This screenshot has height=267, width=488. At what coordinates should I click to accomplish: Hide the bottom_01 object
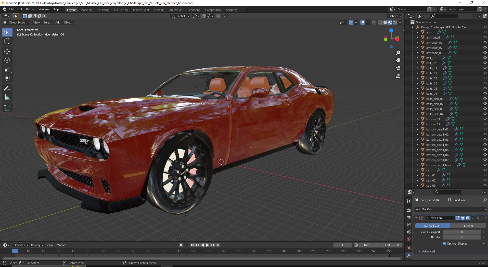485,119
